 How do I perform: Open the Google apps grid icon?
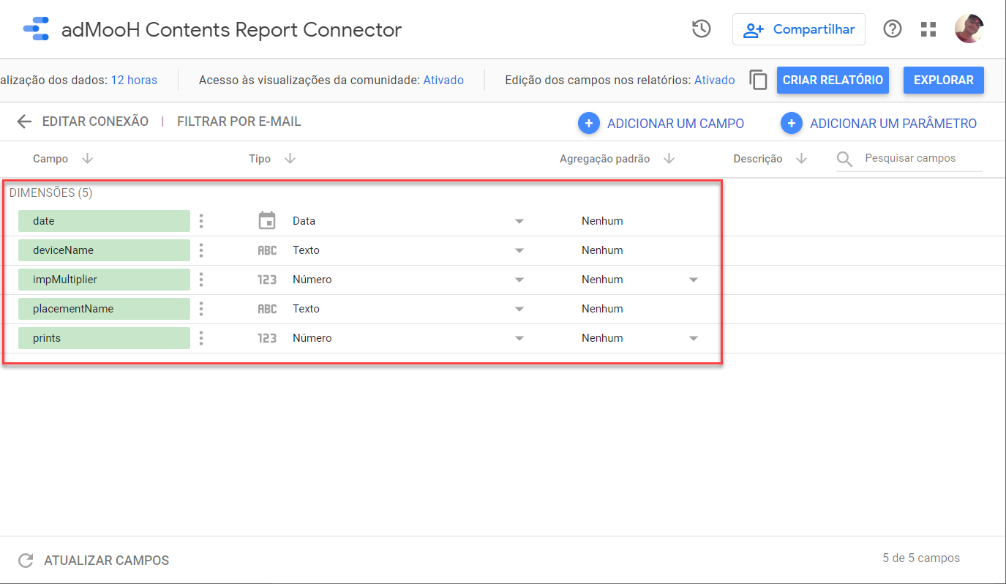[928, 29]
